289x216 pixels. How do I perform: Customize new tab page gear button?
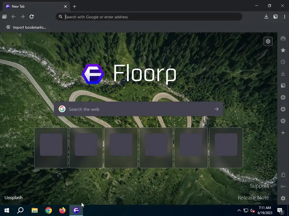[x=268, y=41]
